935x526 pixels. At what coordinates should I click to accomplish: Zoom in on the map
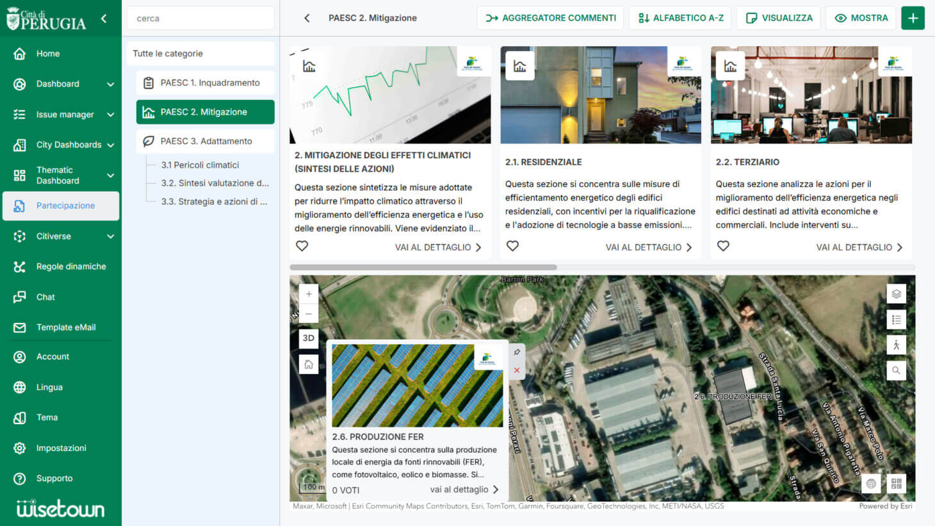click(x=309, y=294)
